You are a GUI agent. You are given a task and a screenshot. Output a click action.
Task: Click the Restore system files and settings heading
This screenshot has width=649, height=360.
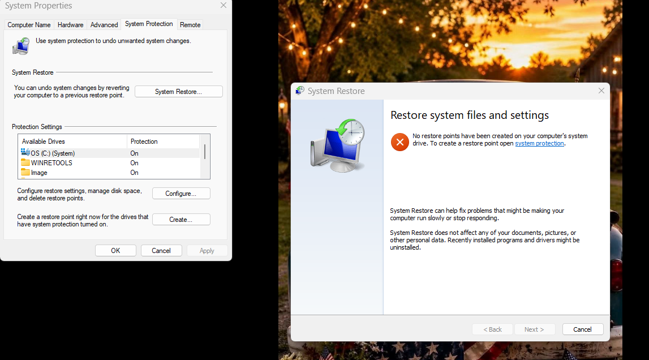[x=470, y=115]
